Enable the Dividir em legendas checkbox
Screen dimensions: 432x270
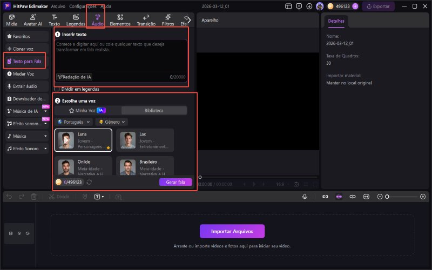pyautogui.click(x=57, y=89)
